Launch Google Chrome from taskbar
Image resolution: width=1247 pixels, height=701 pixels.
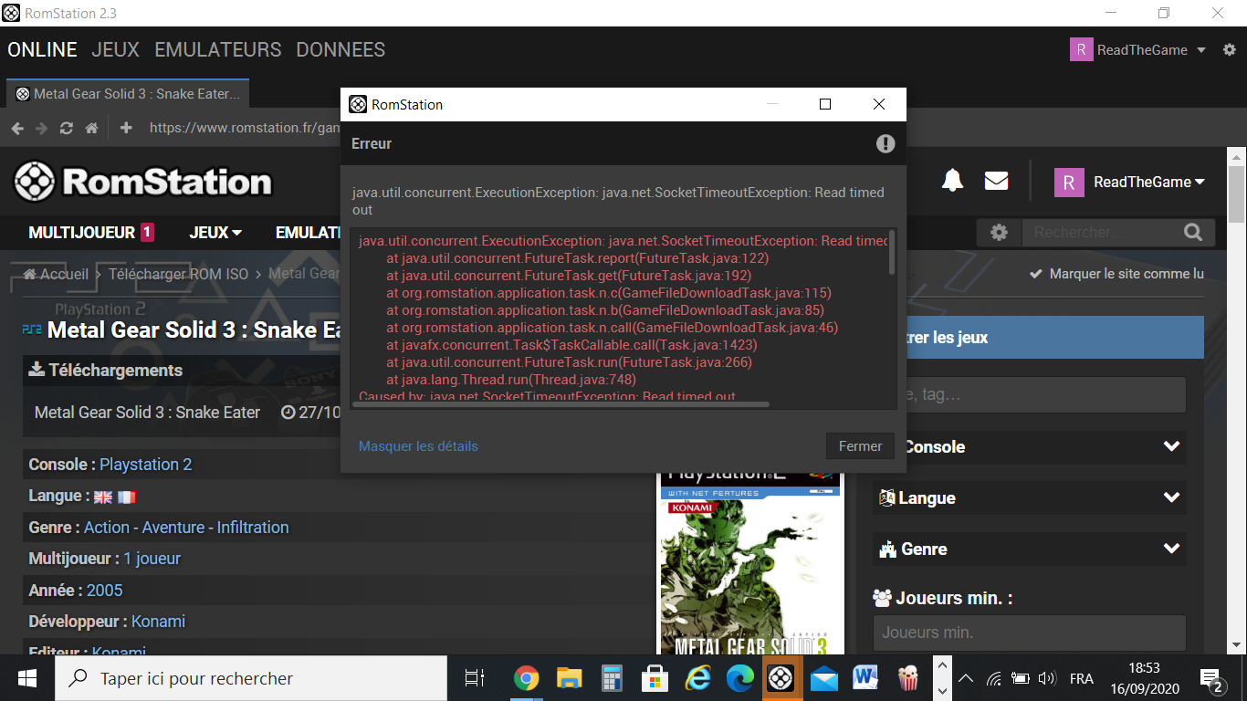click(x=526, y=678)
